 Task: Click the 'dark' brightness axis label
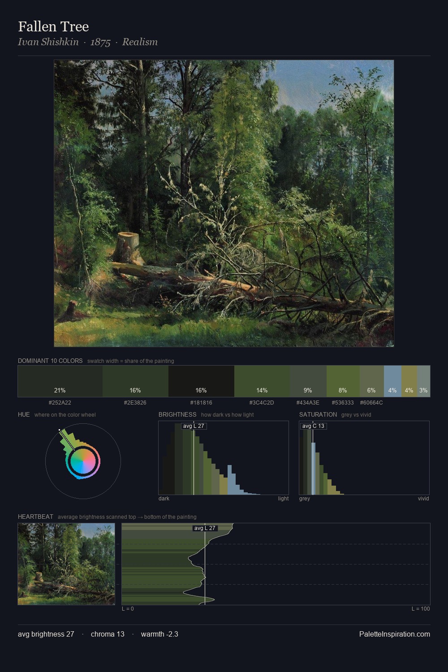pos(164,499)
